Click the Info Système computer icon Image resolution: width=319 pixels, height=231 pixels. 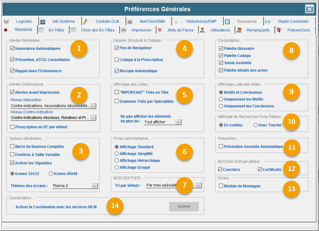[x=42, y=22]
